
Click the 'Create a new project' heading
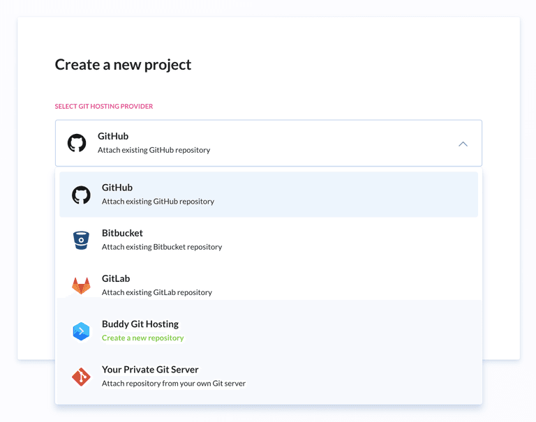123,65
